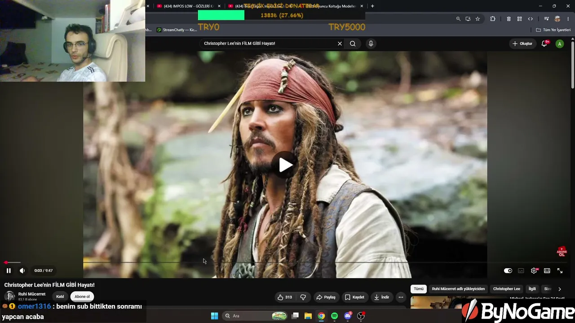The height and width of the screenshot is (323, 575).
Task: Show more filter chips with the right chevron
Action: click(x=559, y=289)
